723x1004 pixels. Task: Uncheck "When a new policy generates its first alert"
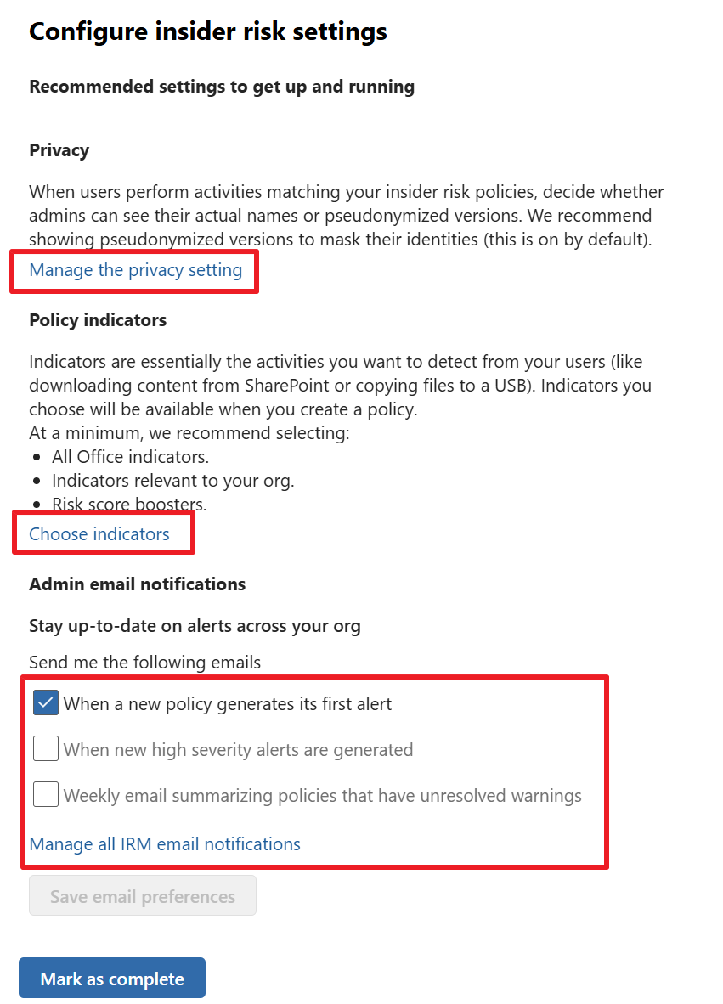(x=45, y=702)
